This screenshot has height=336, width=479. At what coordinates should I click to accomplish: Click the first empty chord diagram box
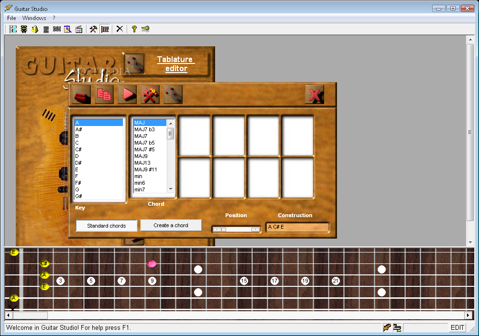pos(195,136)
